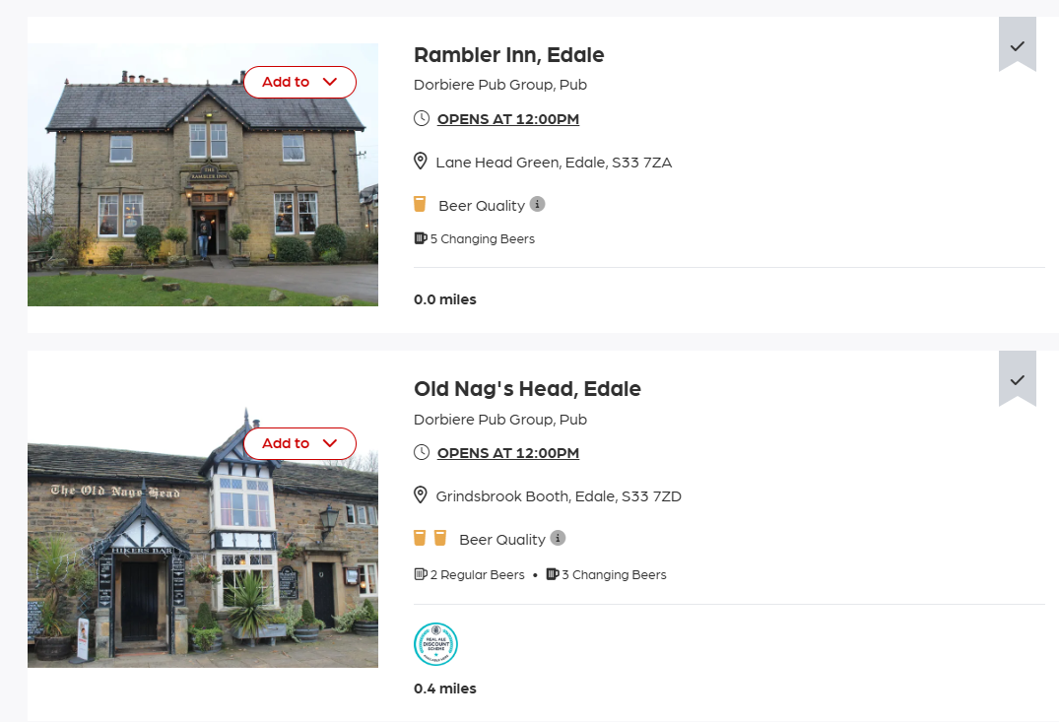This screenshot has width=1059, height=722.
Task: Click the Rambler Inn building photo
Action: (203, 175)
